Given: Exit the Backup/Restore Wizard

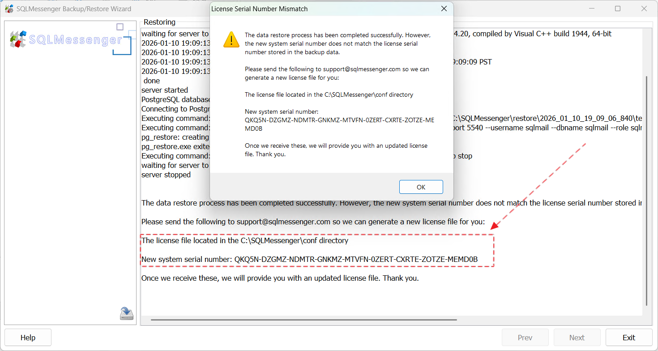Looking at the screenshot, I should click(x=629, y=337).
